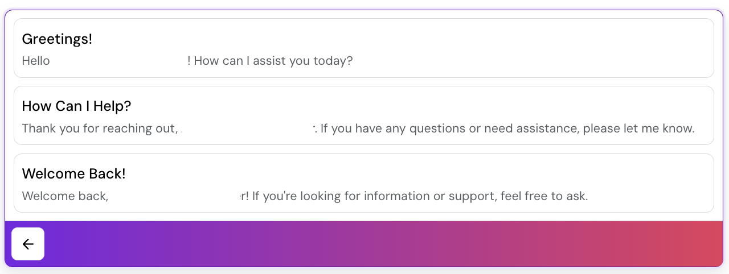729x274 pixels.
Task: Pick the Welcome Back! template card
Action: (363, 183)
